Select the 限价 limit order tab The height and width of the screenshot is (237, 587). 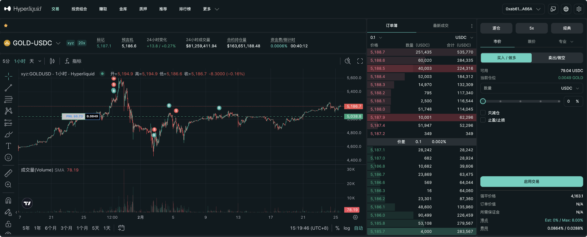pyautogui.click(x=532, y=42)
